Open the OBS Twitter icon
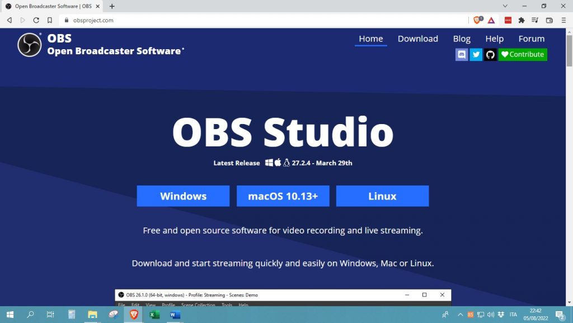The height and width of the screenshot is (323, 573). (476, 54)
